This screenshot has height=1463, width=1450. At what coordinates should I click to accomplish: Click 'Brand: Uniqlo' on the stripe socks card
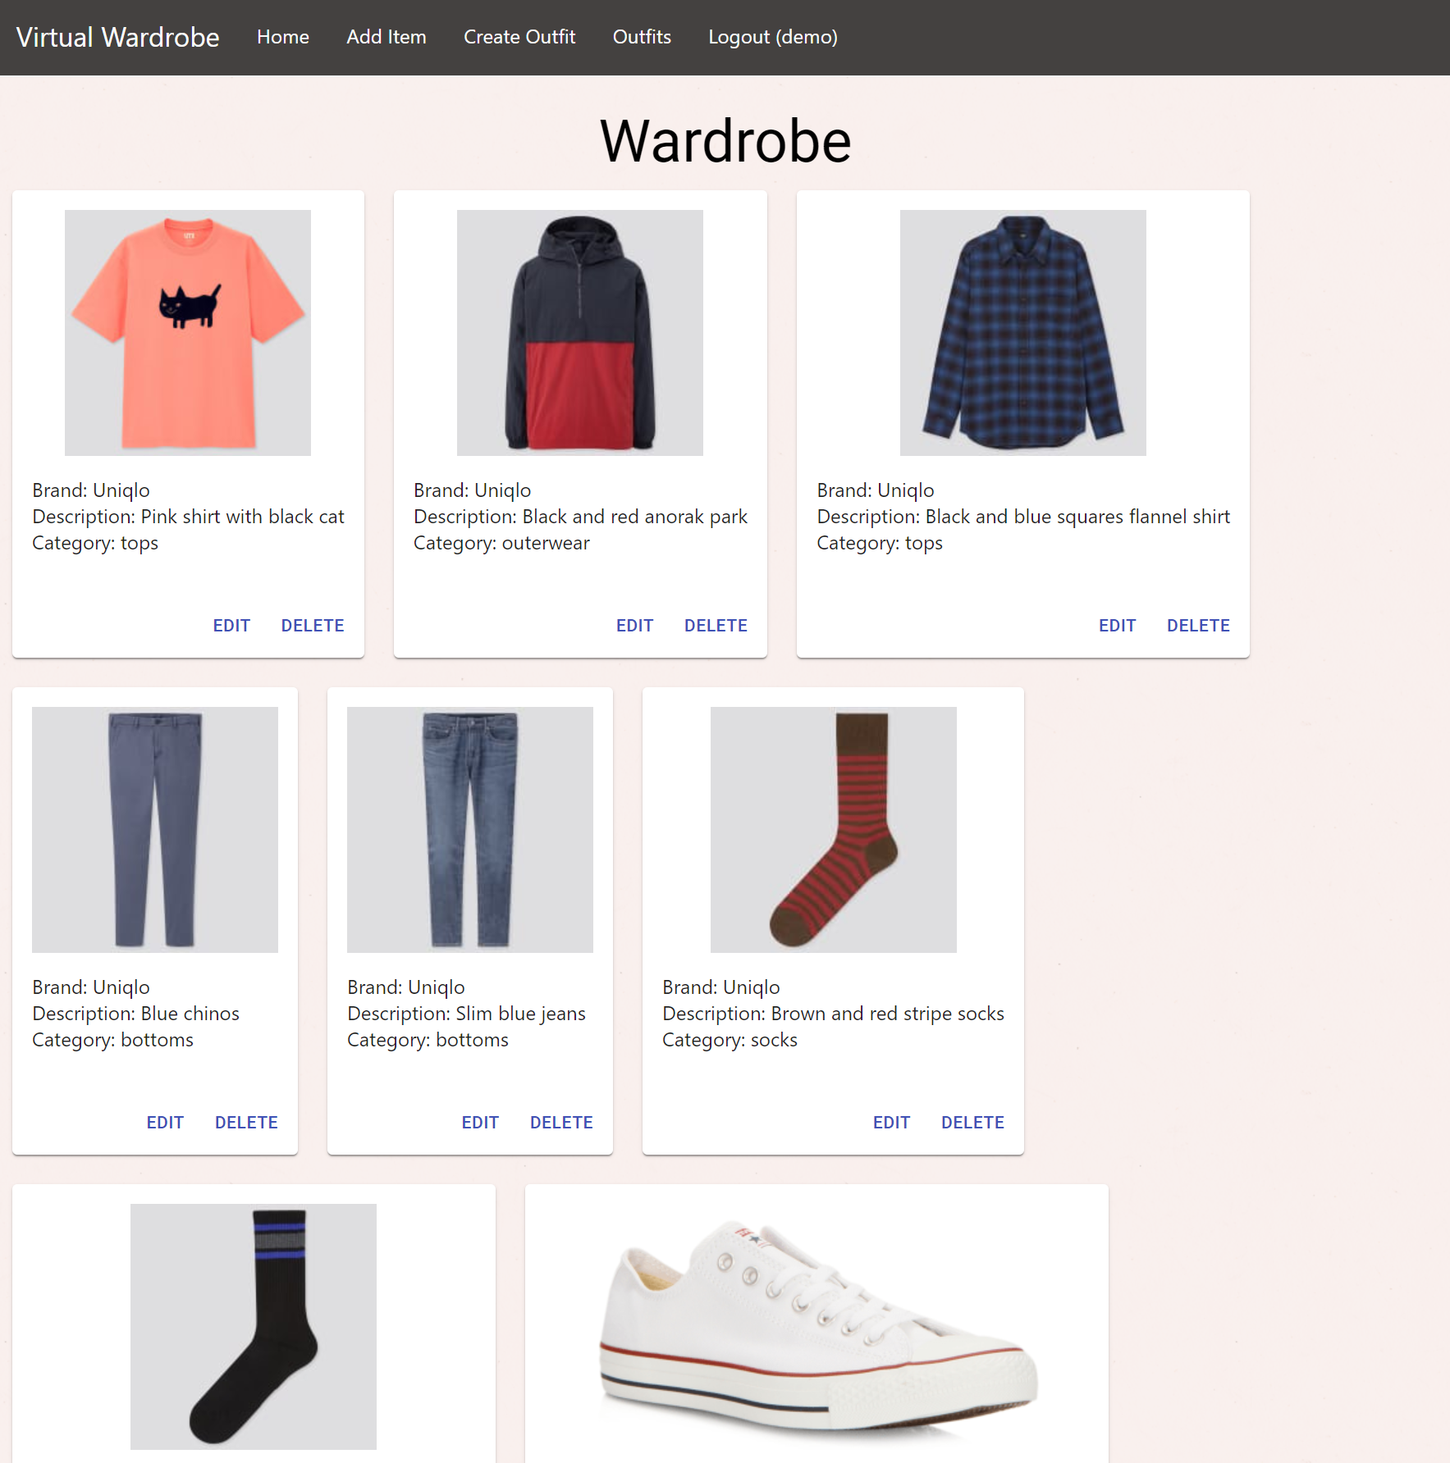pyautogui.click(x=721, y=987)
